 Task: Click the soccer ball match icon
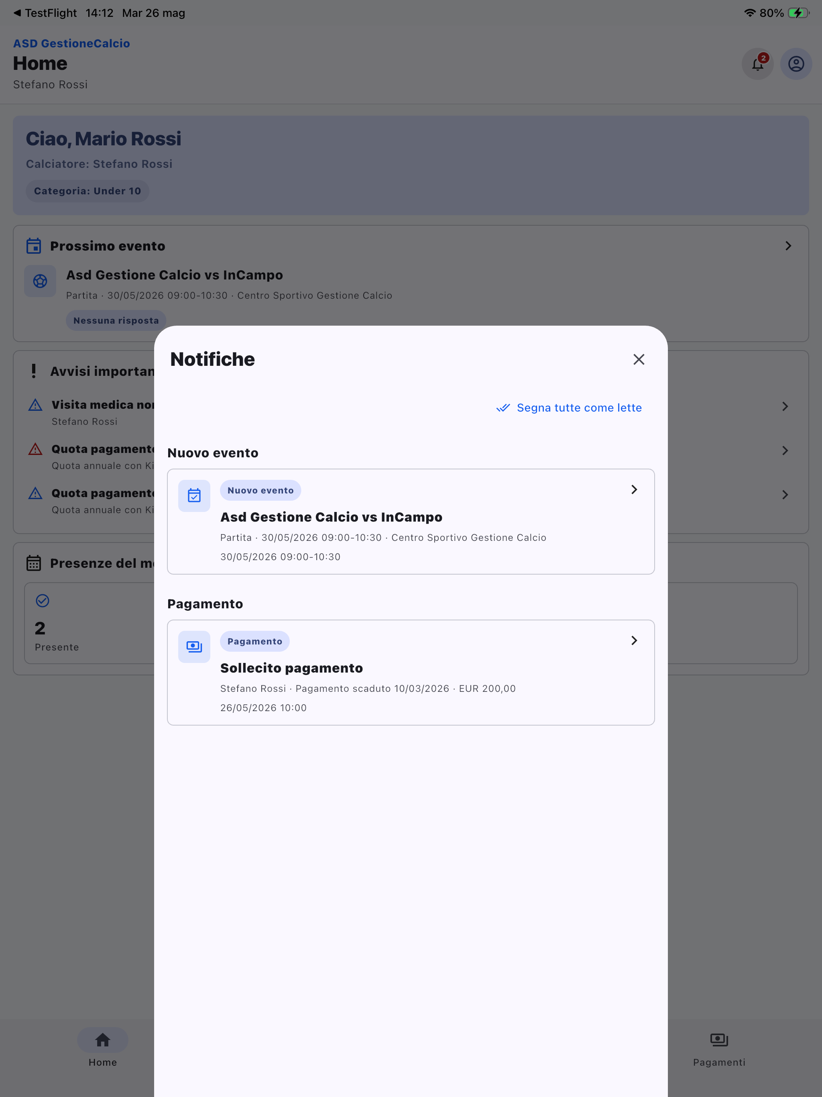pyautogui.click(x=40, y=281)
